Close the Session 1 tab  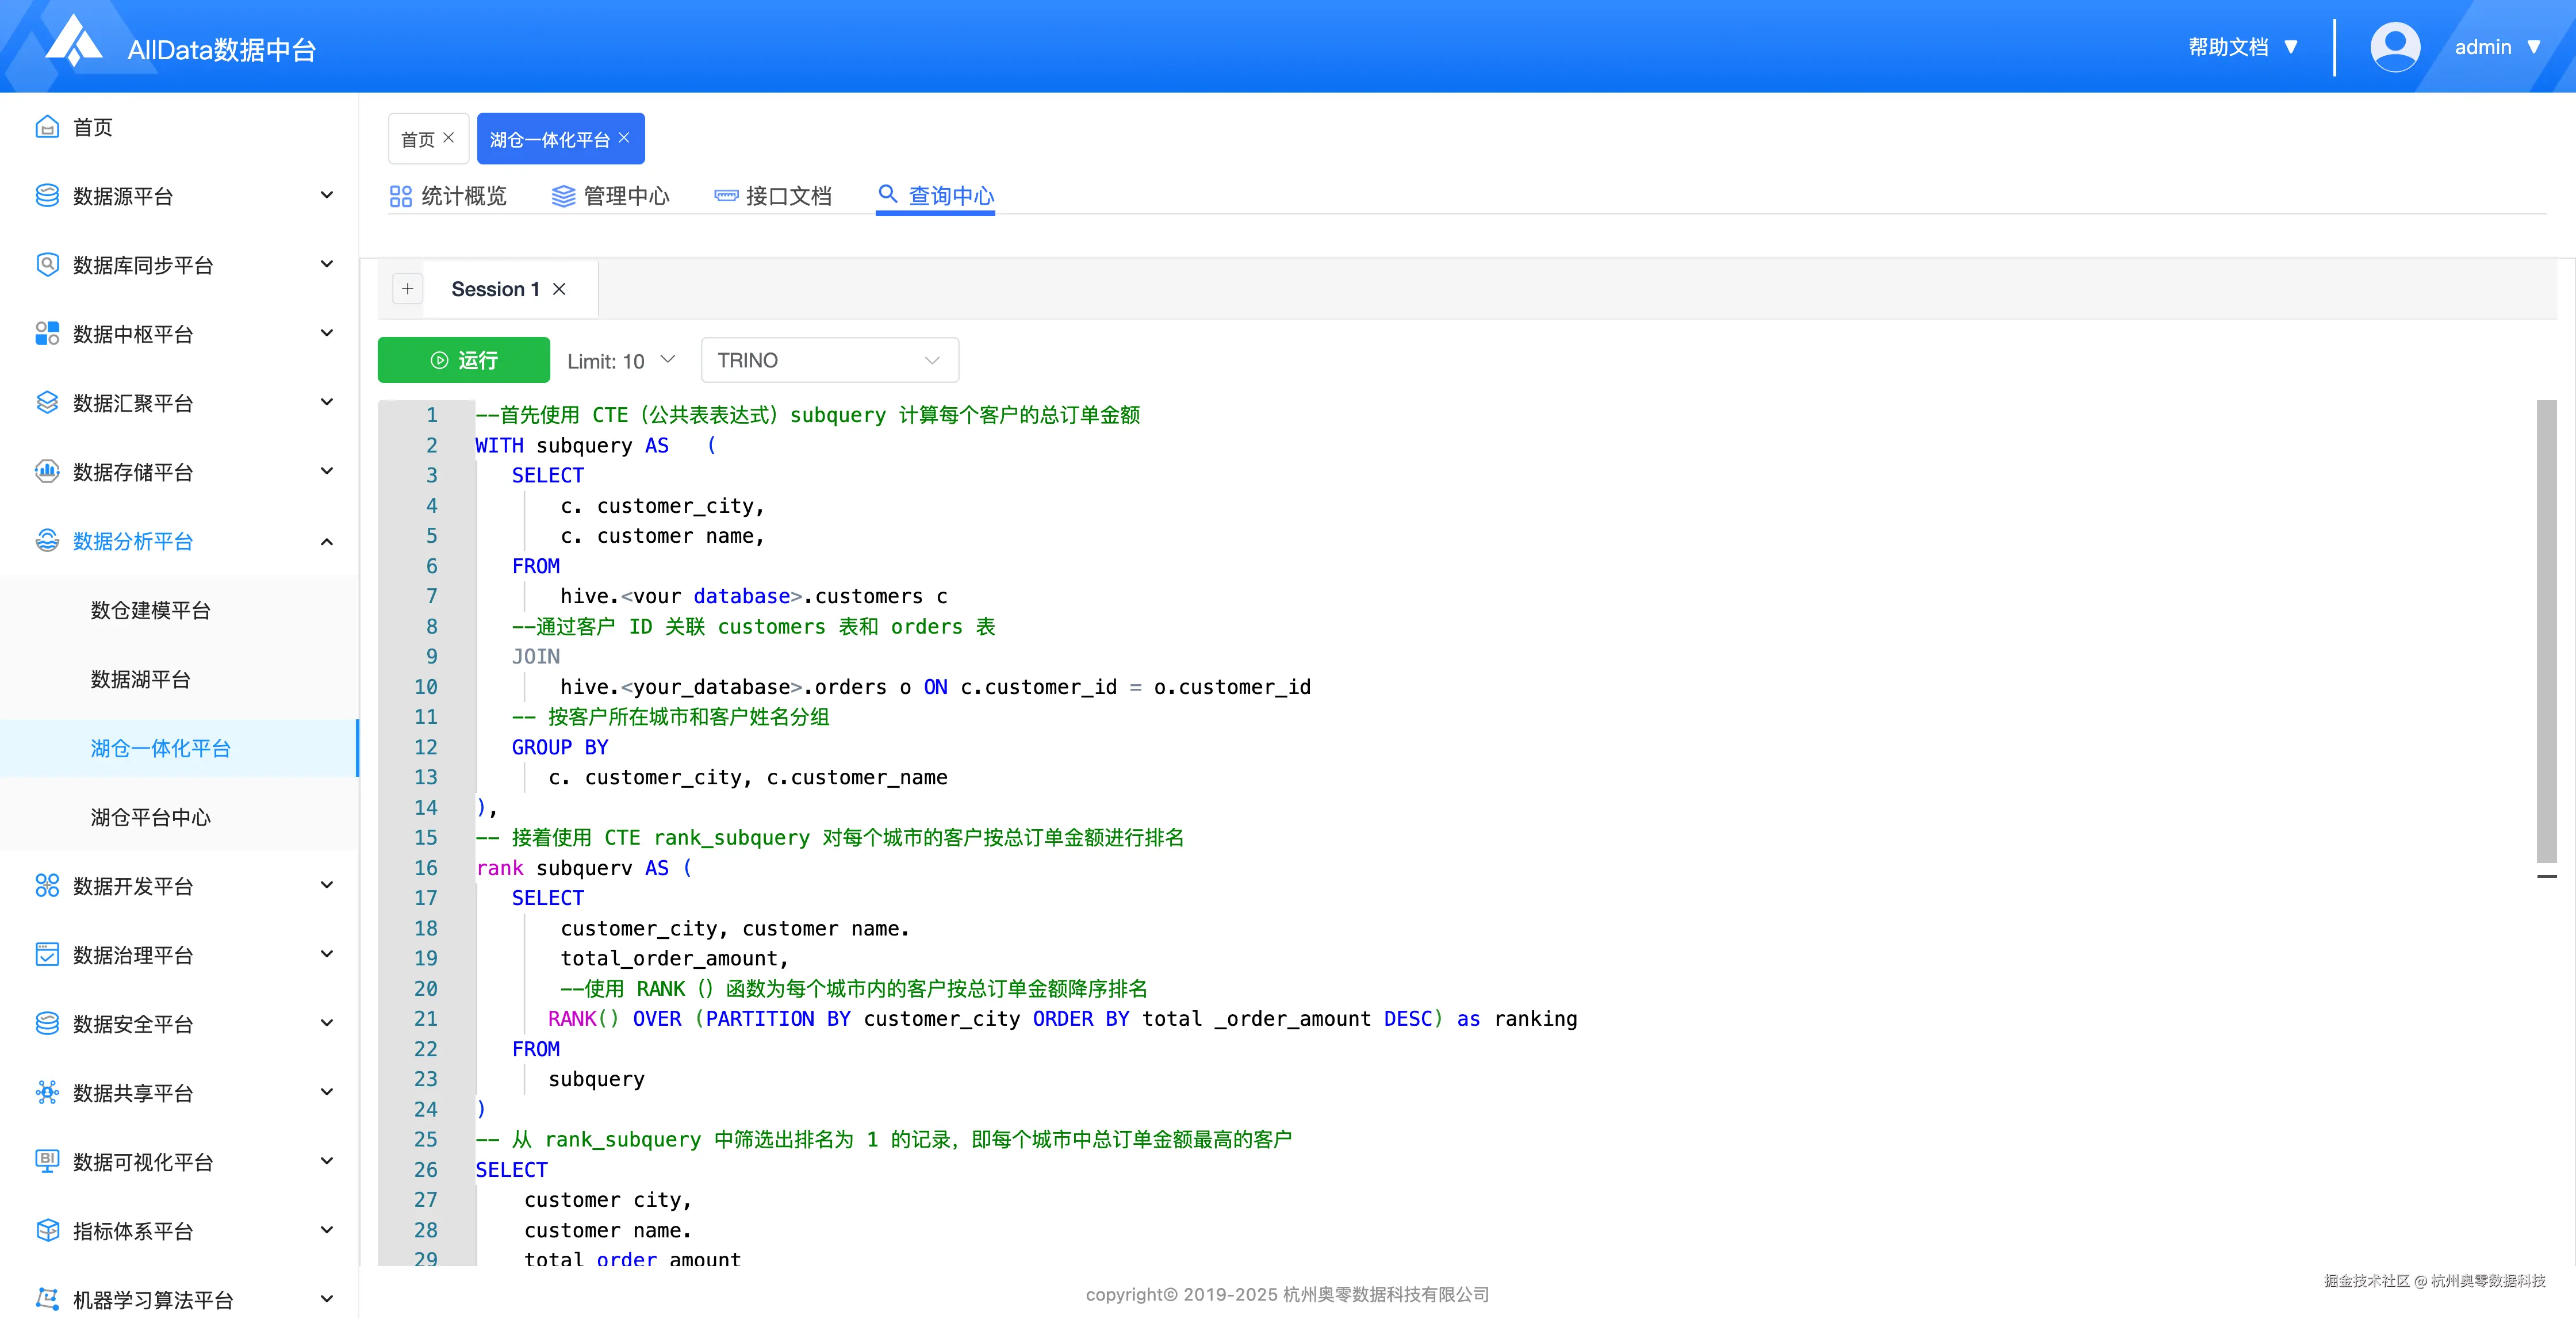(x=560, y=289)
